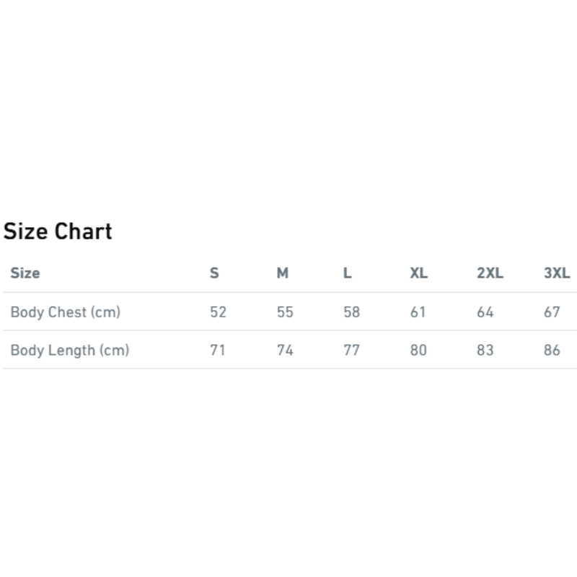Click the 2XL size column header
This screenshot has width=577, height=577.
click(490, 273)
